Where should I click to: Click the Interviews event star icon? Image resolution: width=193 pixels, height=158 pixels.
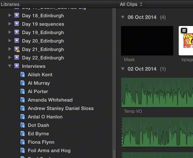coord(17,66)
